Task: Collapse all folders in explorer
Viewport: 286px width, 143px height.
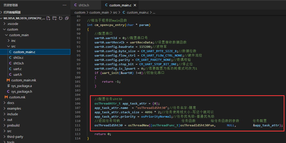Action: pyautogui.click(x=67, y=18)
